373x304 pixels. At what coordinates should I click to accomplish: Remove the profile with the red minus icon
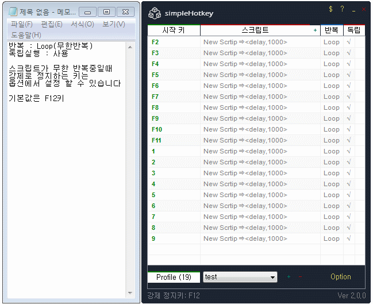pos(300,276)
